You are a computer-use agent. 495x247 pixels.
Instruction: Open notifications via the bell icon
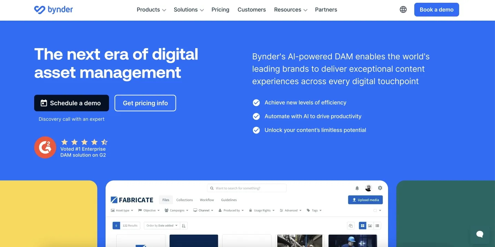[x=357, y=188]
